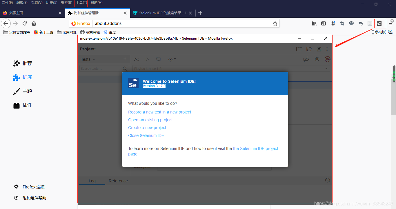Click Create a new project link
The image size is (396, 209).
click(x=147, y=128)
